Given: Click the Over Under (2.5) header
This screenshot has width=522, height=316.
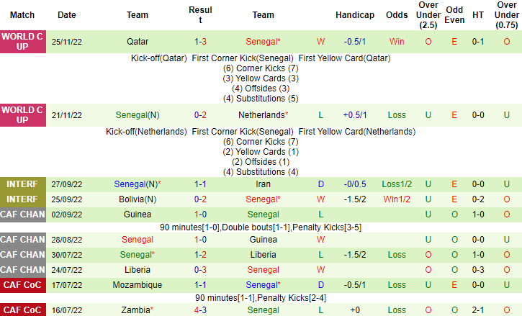Looking at the screenshot, I should tap(428, 14).
